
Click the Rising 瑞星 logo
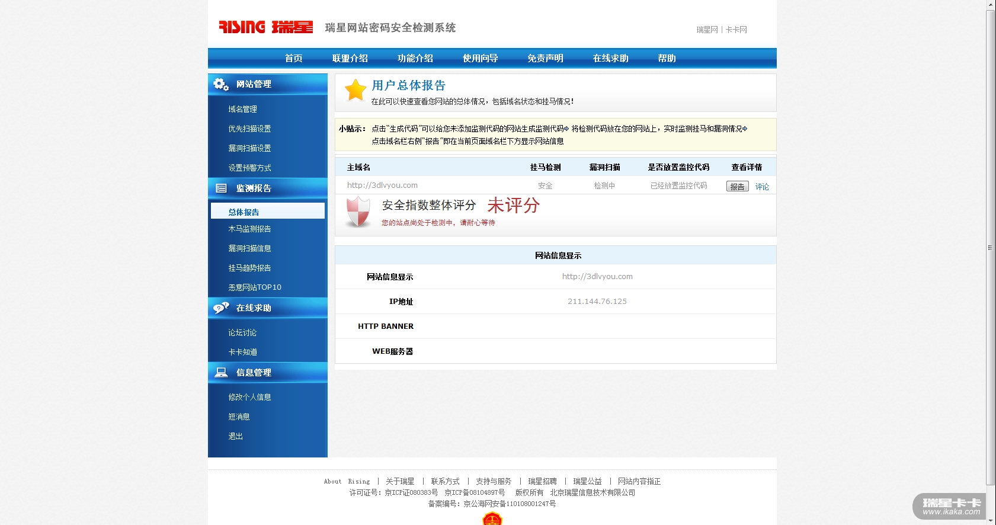[x=266, y=27]
